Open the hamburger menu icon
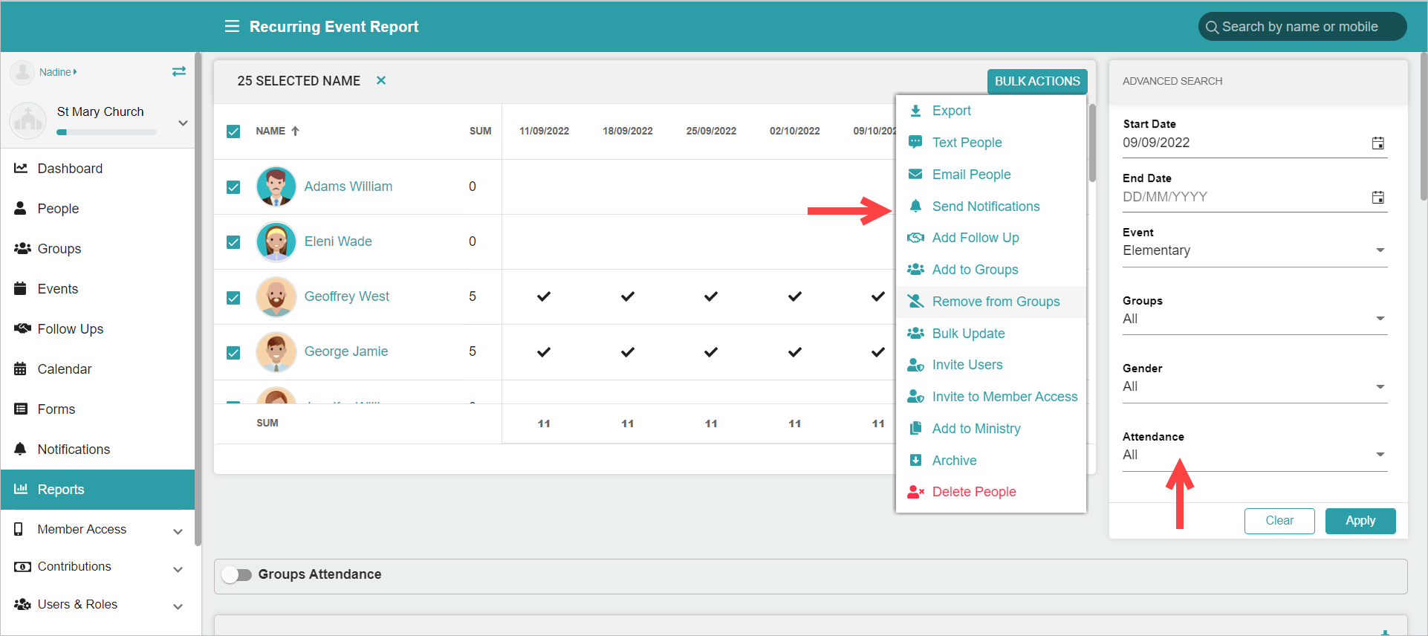This screenshot has width=1428, height=636. pyautogui.click(x=232, y=27)
